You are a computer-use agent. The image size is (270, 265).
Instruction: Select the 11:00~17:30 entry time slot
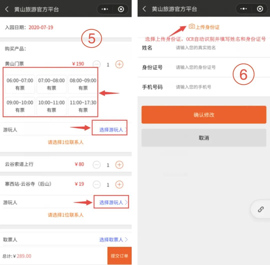(83, 106)
